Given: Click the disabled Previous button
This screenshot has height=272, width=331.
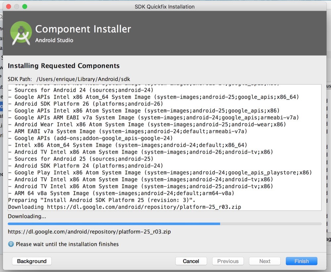Looking at the screenshot, I should tap(228, 261).
